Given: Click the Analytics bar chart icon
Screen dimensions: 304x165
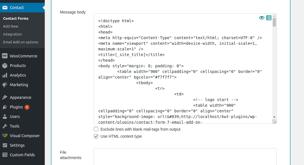Looking at the screenshot, I should tap(5, 75).
